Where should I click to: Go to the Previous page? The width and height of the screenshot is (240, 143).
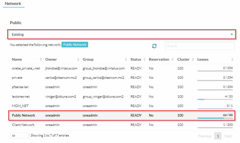pos(204,136)
